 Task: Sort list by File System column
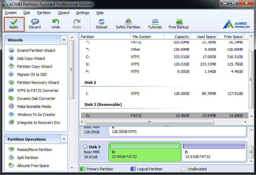coord(147,37)
